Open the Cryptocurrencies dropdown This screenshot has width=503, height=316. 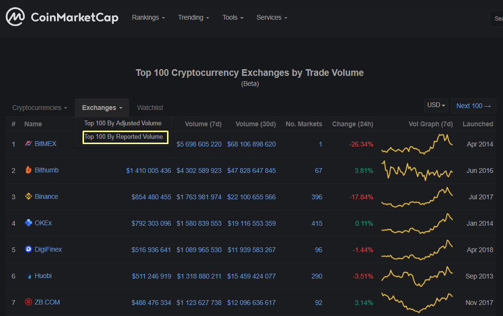tap(39, 107)
